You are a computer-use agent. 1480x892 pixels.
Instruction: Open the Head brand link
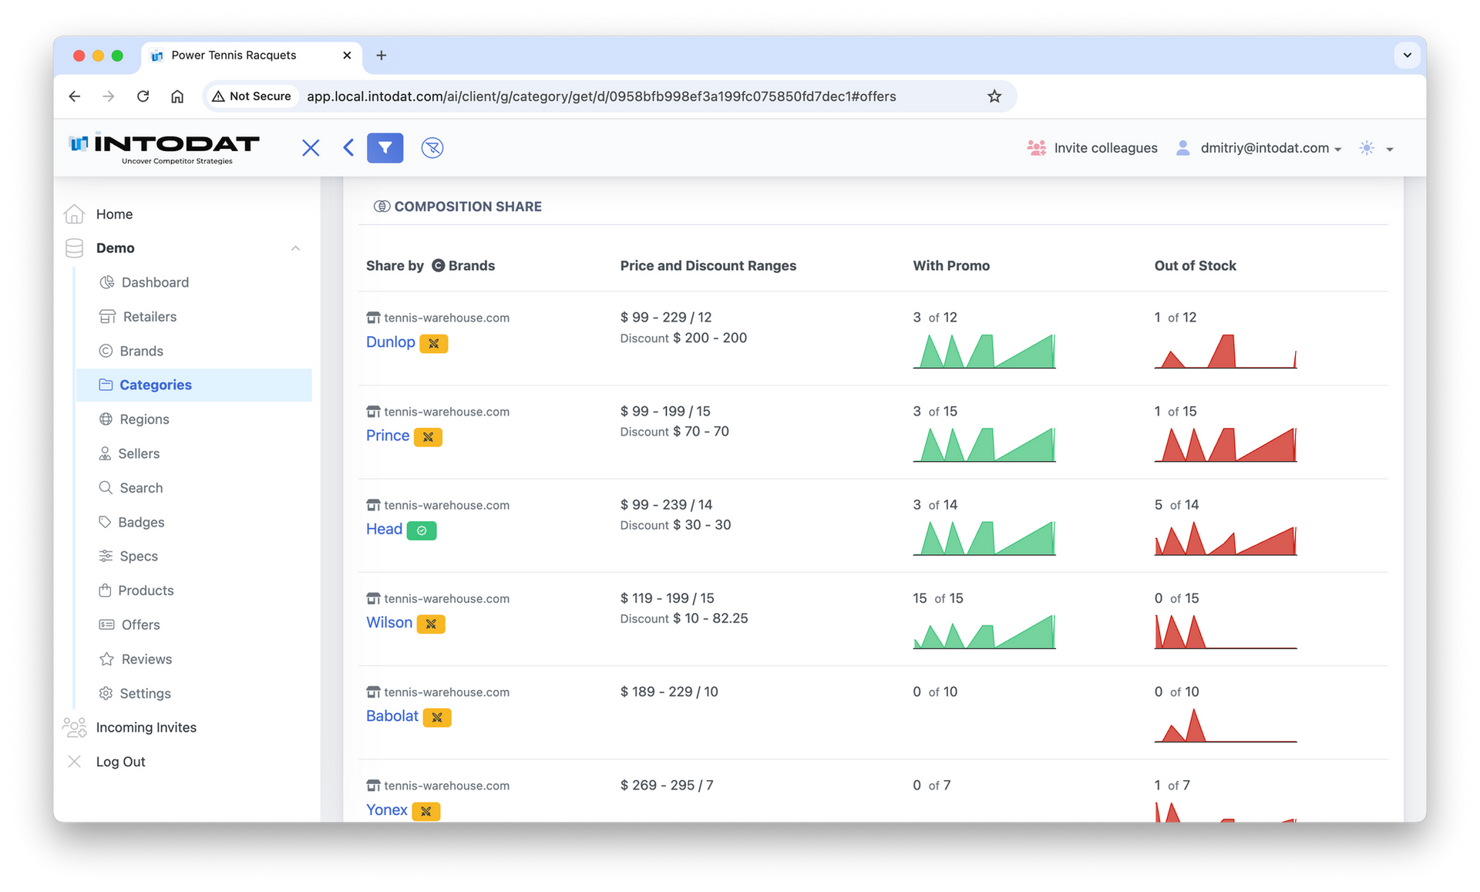(384, 529)
